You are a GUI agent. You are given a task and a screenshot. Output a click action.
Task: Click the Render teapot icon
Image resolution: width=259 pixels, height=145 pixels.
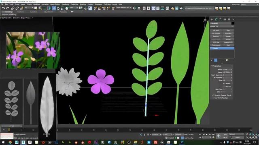coord(181,8)
